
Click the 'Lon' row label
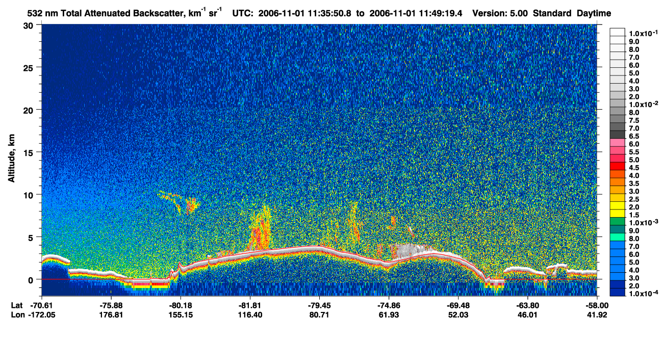17,315
